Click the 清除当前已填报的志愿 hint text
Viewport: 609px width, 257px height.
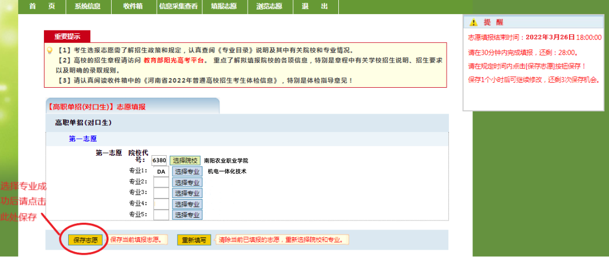pos(281,240)
